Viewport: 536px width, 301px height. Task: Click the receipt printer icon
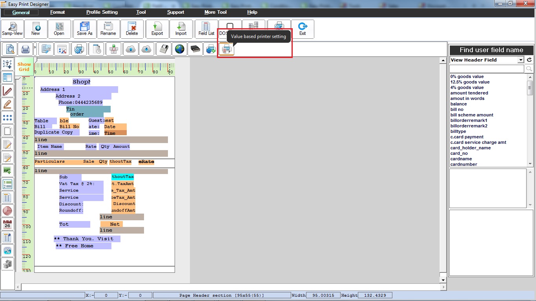[x=164, y=49]
